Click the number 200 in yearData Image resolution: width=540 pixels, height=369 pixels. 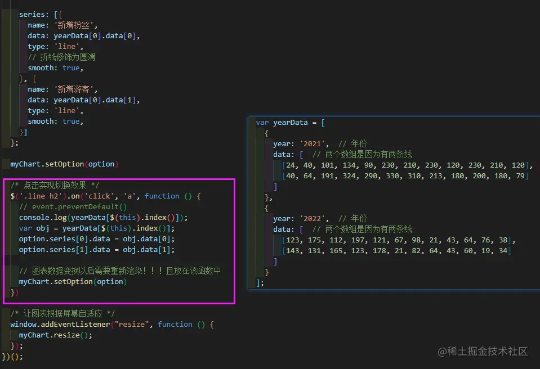pos(479,176)
